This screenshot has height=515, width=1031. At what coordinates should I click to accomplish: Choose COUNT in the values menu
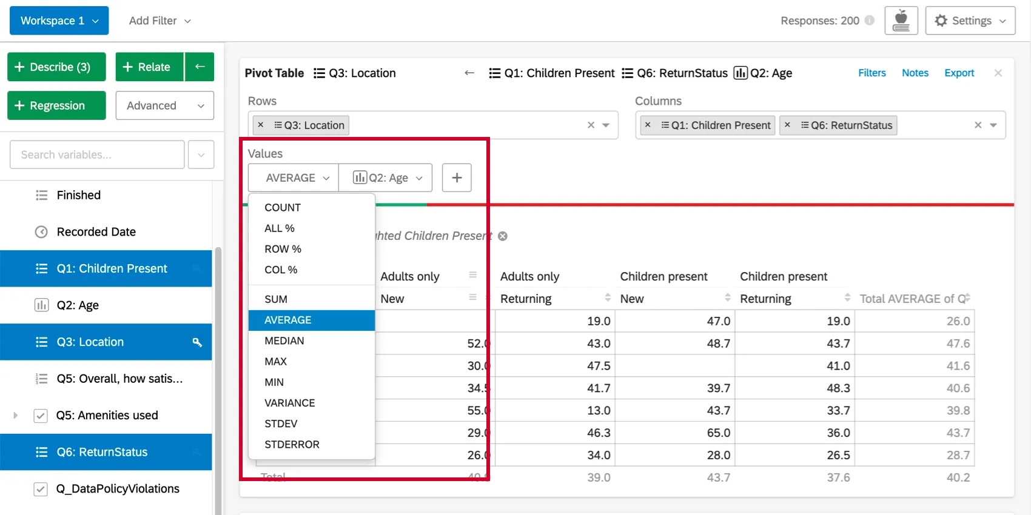pos(283,207)
